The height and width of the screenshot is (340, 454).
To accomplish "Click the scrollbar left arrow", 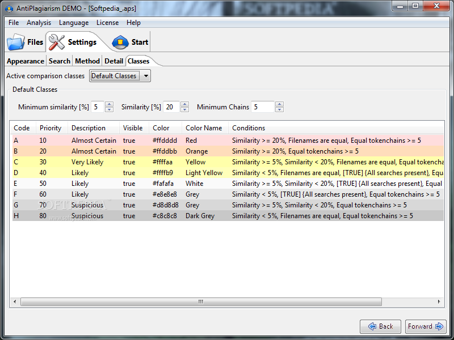I will (15, 301).
